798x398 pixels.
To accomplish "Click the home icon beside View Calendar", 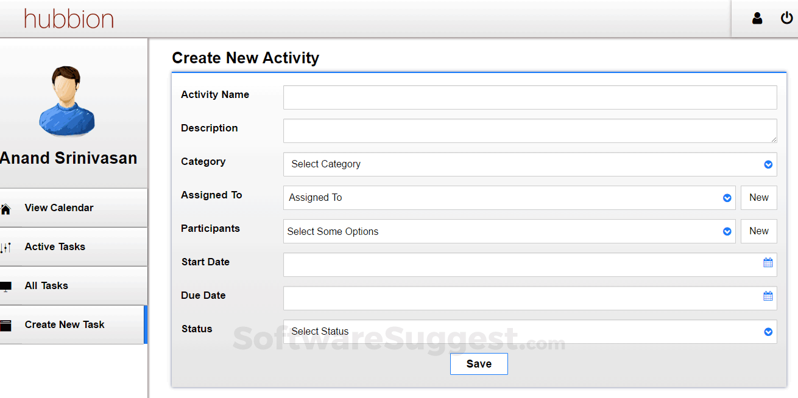I will [x=6, y=209].
